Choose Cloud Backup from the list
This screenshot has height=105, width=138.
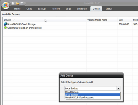(x=92, y=92)
